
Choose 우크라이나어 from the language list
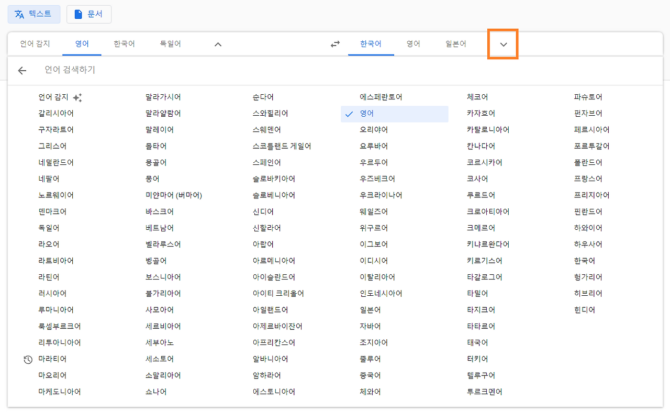coord(381,195)
